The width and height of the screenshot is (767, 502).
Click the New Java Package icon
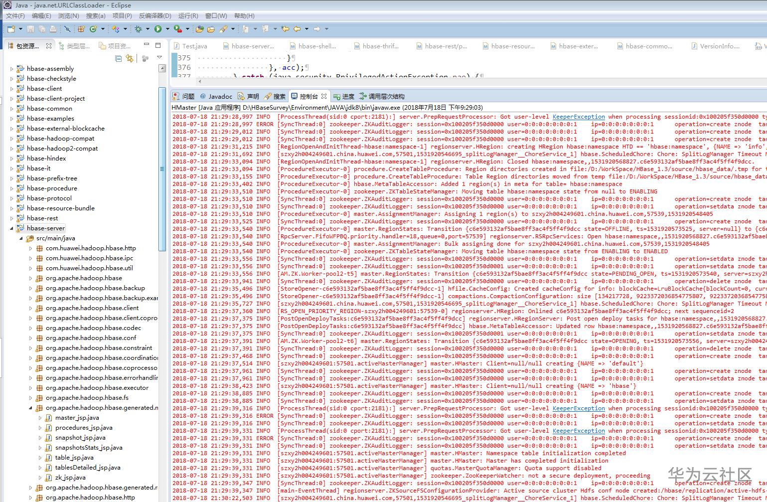[x=81, y=29]
